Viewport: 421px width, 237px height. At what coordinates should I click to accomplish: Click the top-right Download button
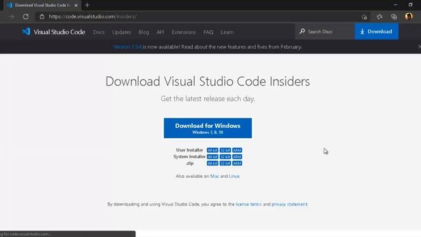(376, 32)
